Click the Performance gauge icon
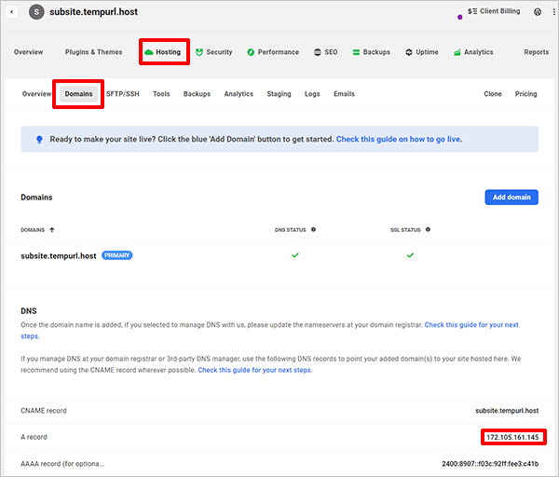 (x=251, y=52)
